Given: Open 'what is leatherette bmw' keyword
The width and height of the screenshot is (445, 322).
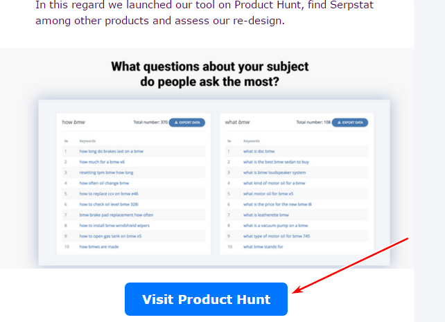Looking at the screenshot, I should 266,215.
